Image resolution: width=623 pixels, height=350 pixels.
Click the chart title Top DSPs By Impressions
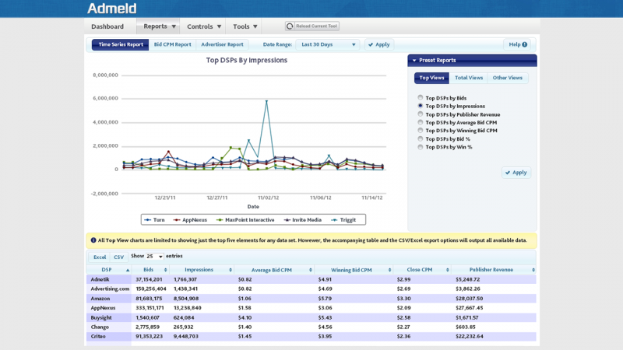[x=246, y=61]
